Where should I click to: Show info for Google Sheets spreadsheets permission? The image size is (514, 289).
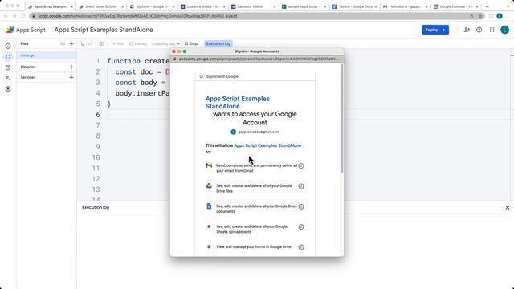click(x=301, y=226)
